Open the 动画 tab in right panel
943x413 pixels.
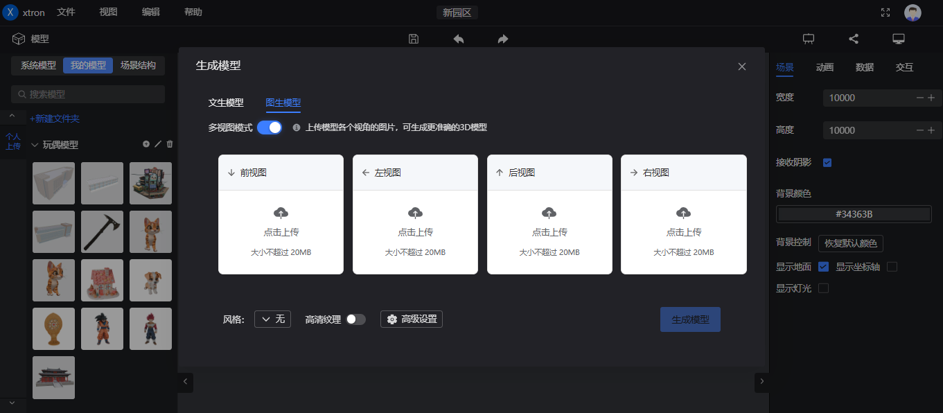[x=825, y=67]
